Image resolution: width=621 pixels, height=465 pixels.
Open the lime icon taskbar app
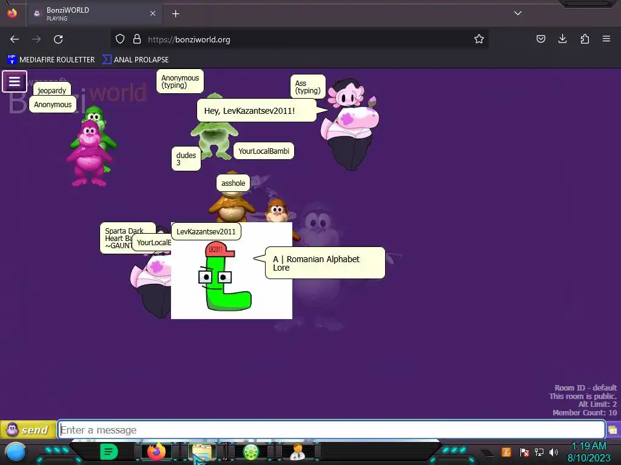250,452
